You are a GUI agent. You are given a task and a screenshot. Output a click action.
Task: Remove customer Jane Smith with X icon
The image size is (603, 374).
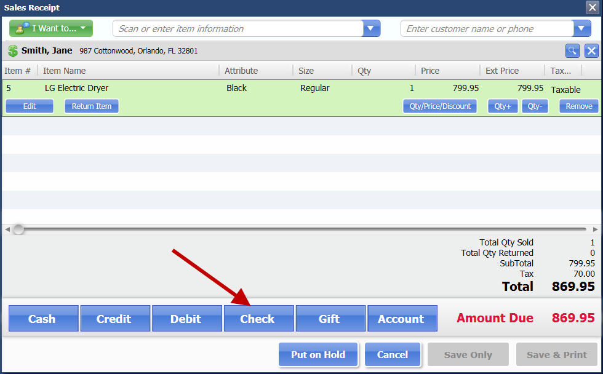[591, 51]
